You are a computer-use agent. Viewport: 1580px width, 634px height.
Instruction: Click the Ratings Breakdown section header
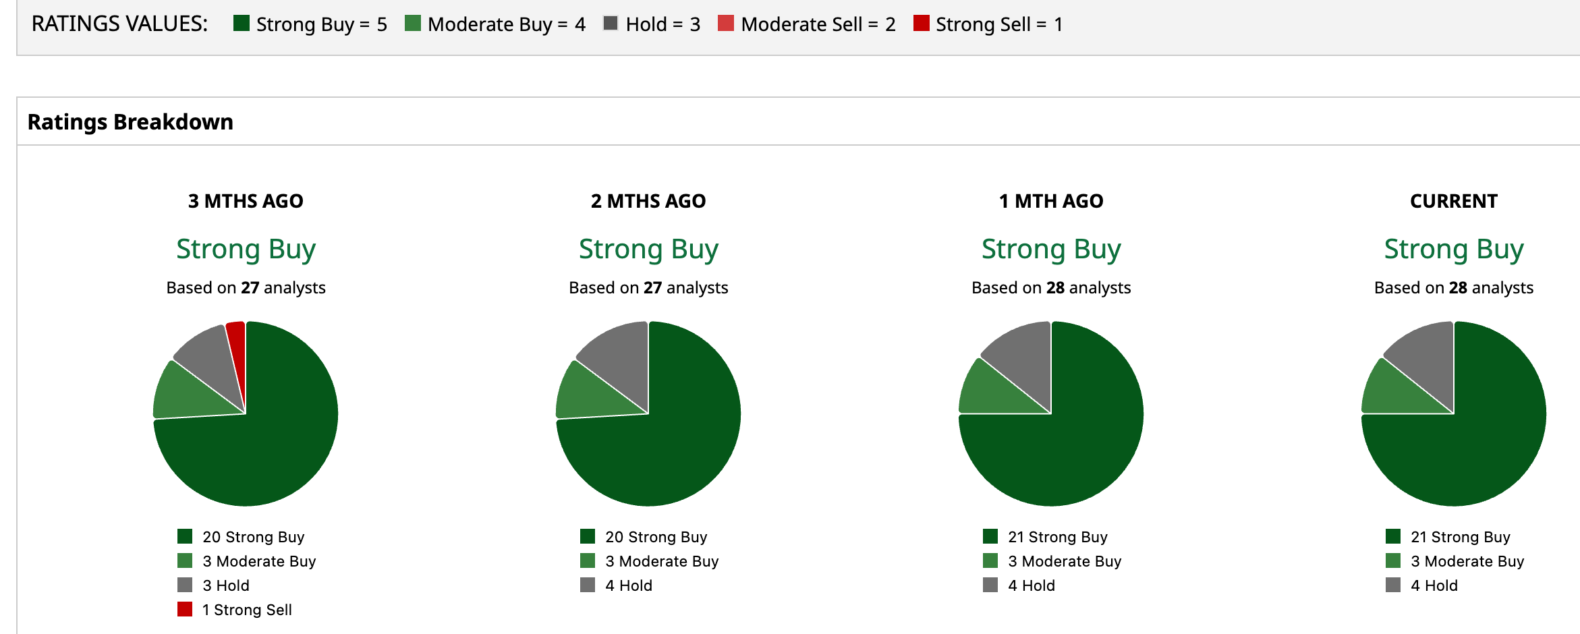(x=130, y=122)
